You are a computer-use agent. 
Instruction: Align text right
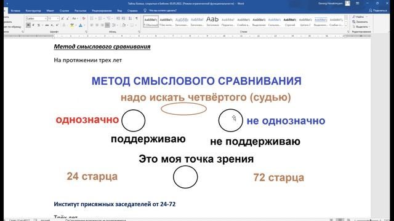tap(102, 25)
